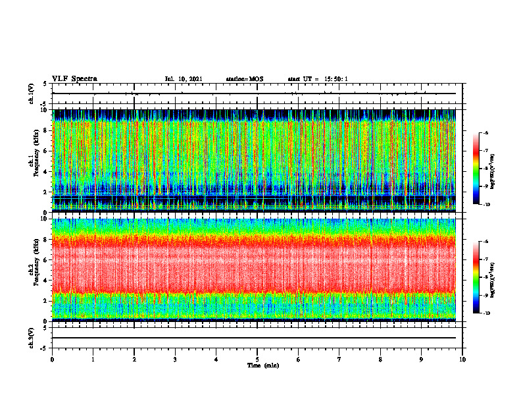Click the "station=MOS" header label
Image resolution: width=521 pixels, height=403 pixels.
tap(245, 79)
